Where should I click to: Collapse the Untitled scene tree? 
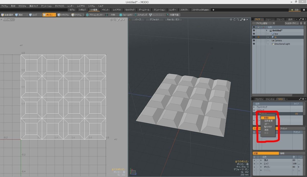pyautogui.click(x=267, y=30)
